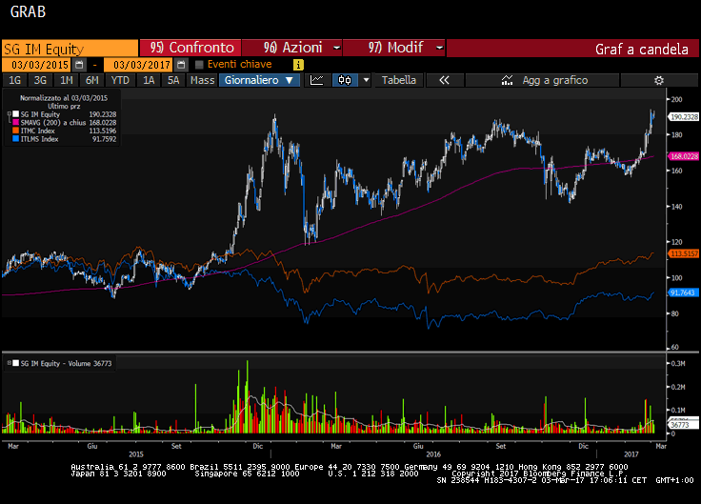Select the line chart type icon
701x504 pixels.
tap(317, 80)
